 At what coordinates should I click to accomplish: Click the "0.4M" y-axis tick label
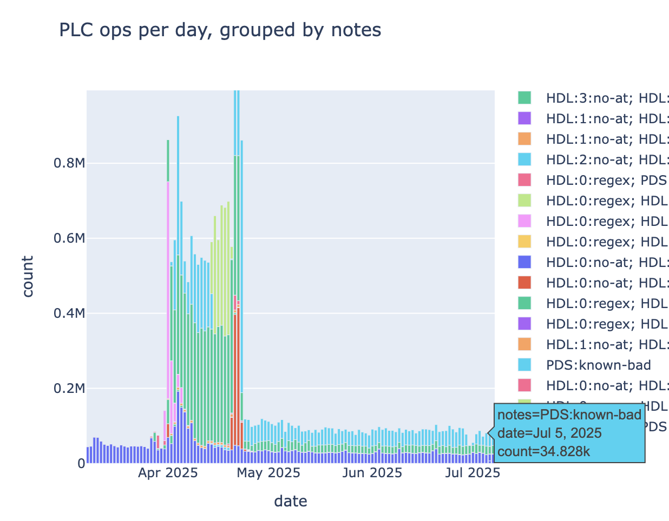point(69,313)
